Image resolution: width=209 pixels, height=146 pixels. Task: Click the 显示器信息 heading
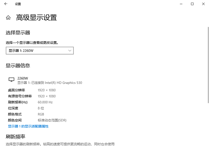[18, 66]
